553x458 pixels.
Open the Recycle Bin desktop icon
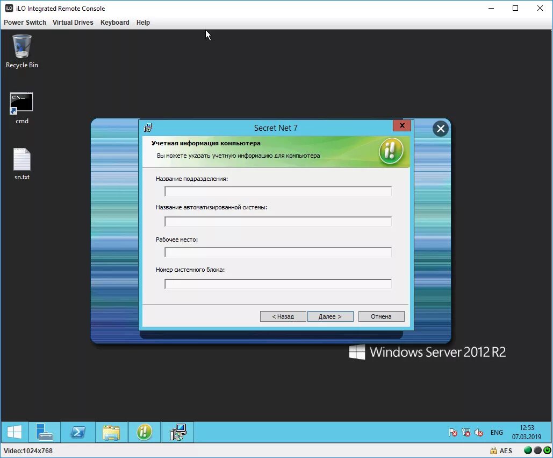(22, 51)
